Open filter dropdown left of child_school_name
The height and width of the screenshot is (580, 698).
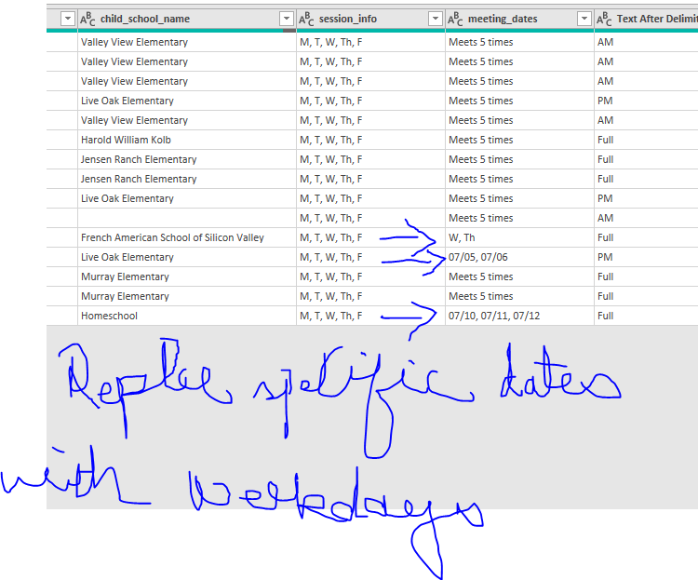(x=68, y=19)
